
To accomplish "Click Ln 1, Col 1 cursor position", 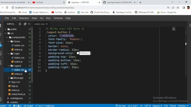I will click(x=133, y=106).
